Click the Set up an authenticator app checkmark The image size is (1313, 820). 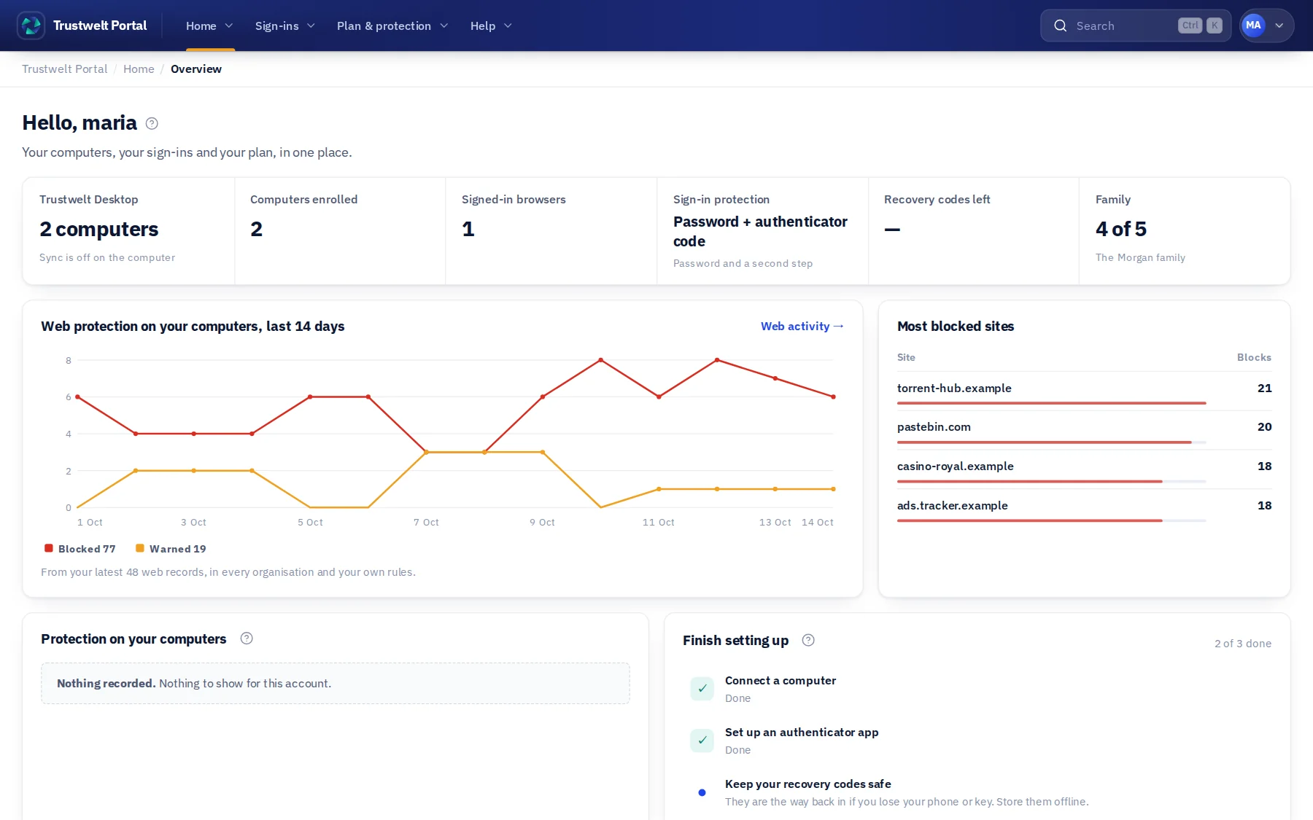click(x=702, y=740)
